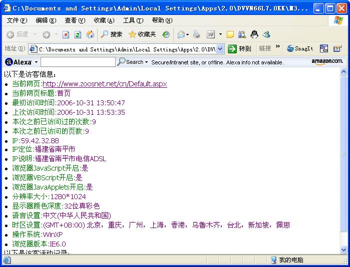Open the 收藏(A) menu

(104, 20)
